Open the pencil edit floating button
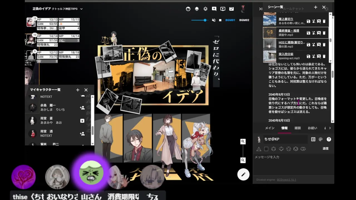Viewport: 356px width, 200px height. pos(243,174)
